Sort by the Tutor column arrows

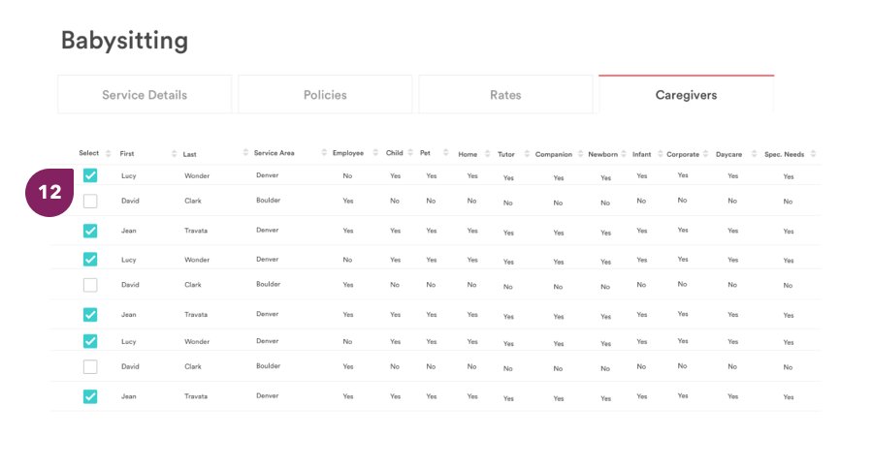pos(527,153)
